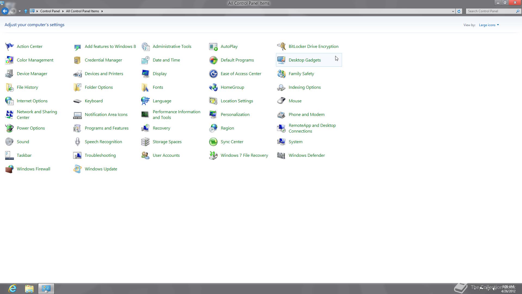
Task: Click the All Control Panel Items breadcrumb
Action: click(x=82, y=11)
